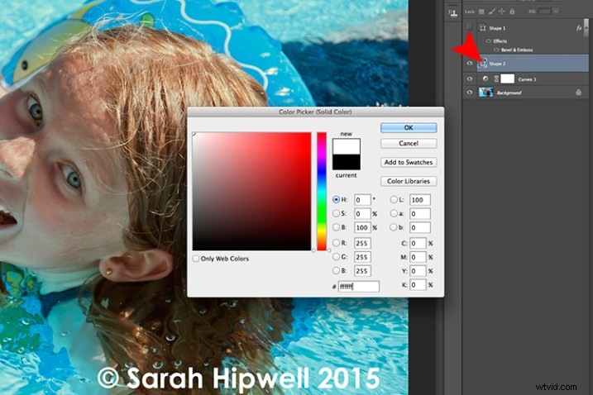Select the L lightness radio button
The width and height of the screenshot is (593, 395).
[x=394, y=200]
